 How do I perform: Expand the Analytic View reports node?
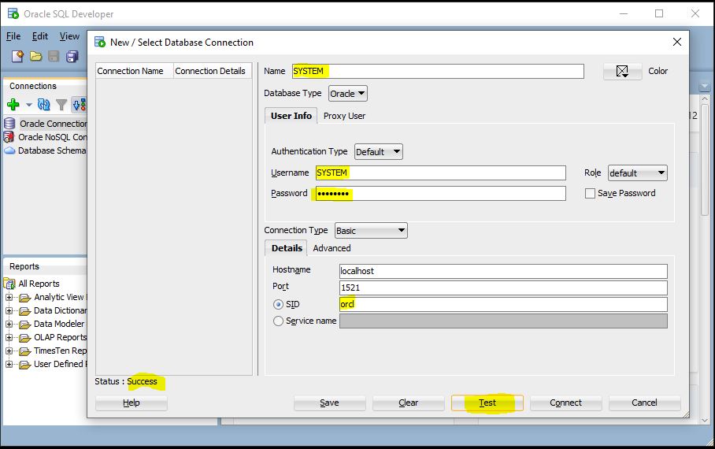pos(9,298)
